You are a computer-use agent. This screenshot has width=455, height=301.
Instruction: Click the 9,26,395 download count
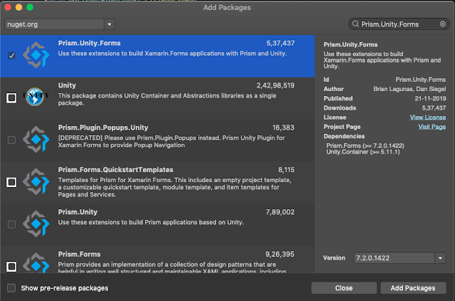[x=279, y=254]
